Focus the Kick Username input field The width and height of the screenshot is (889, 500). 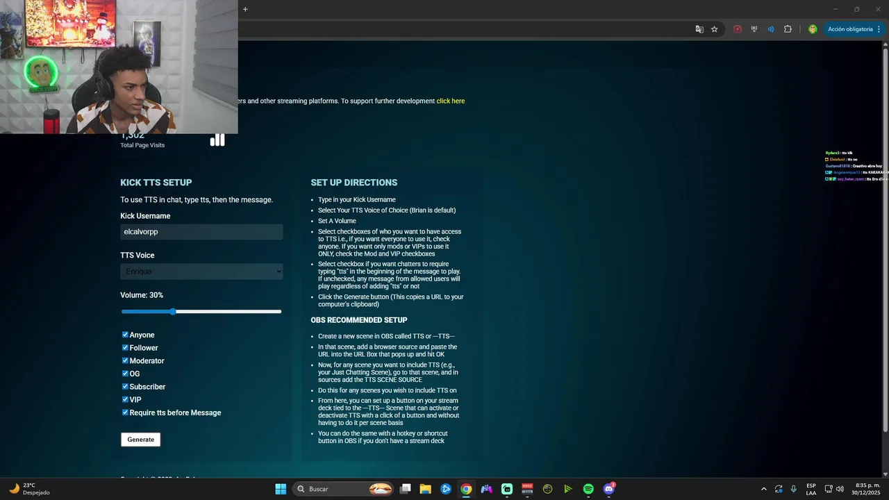coord(201,232)
